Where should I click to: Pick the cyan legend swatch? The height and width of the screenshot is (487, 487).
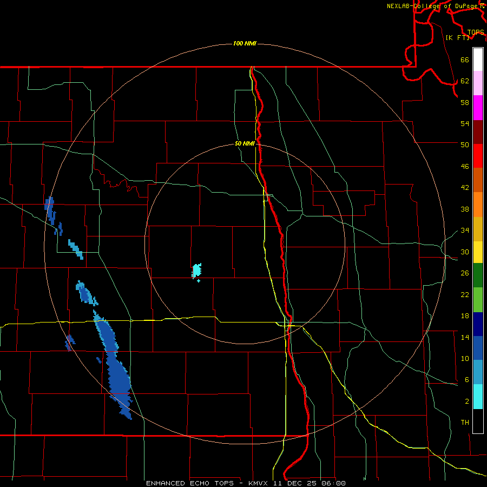478,397
